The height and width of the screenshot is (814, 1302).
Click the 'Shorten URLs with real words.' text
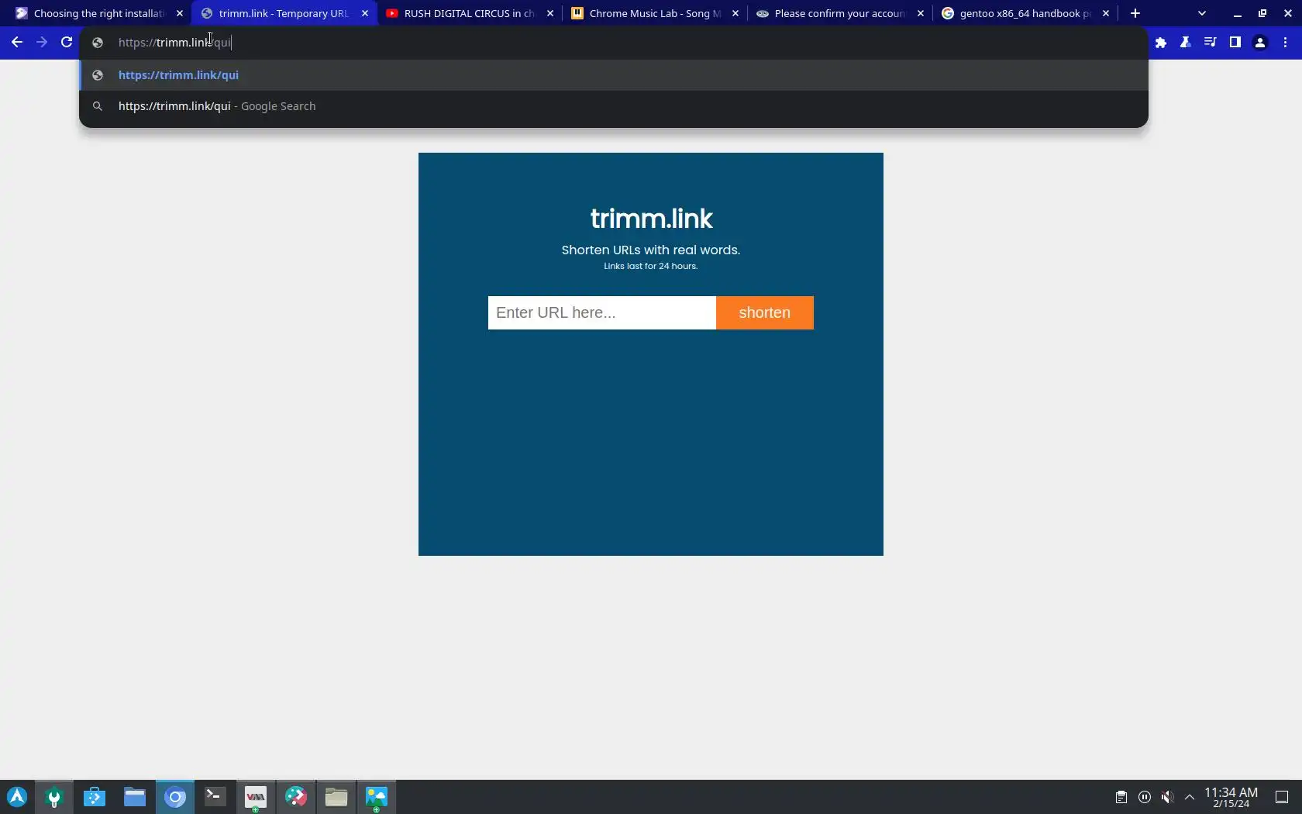[x=651, y=250]
